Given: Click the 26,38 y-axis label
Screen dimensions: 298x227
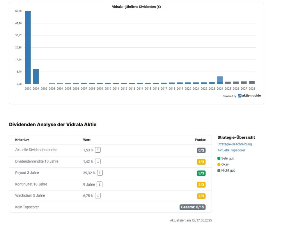Looking at the screenshot, I should (18, 47).
